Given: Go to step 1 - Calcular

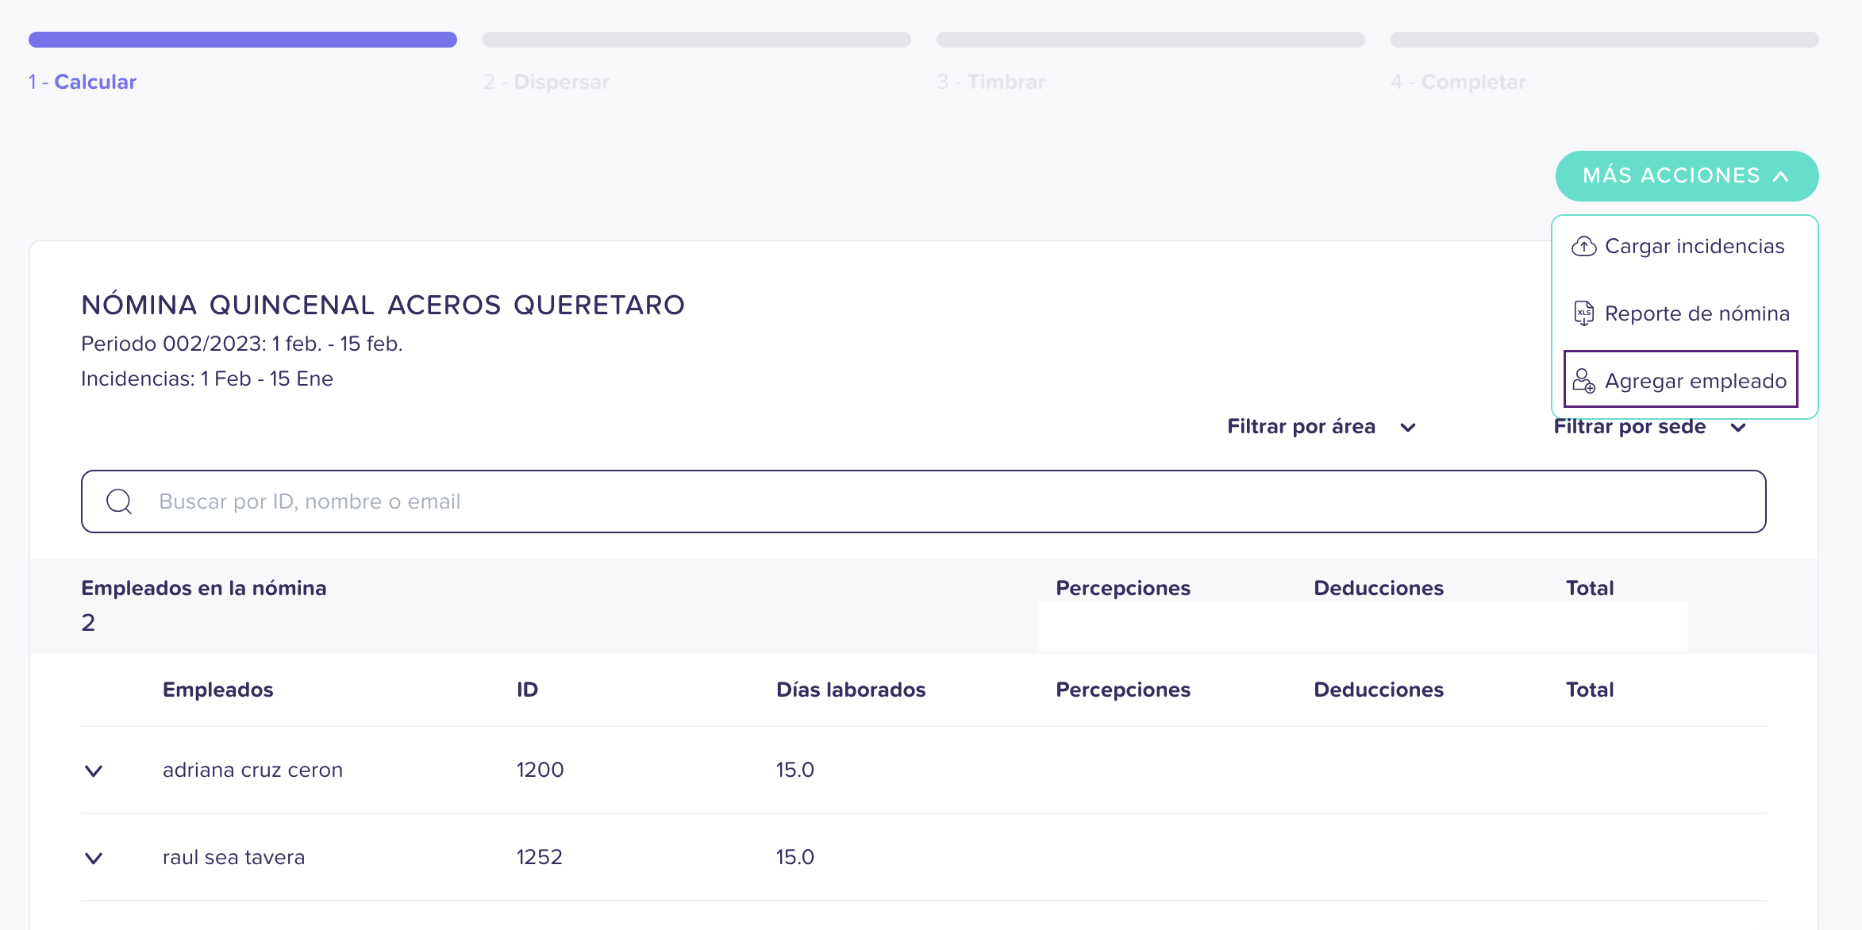Looking at the screenshot, I should [x=83, y=82].
